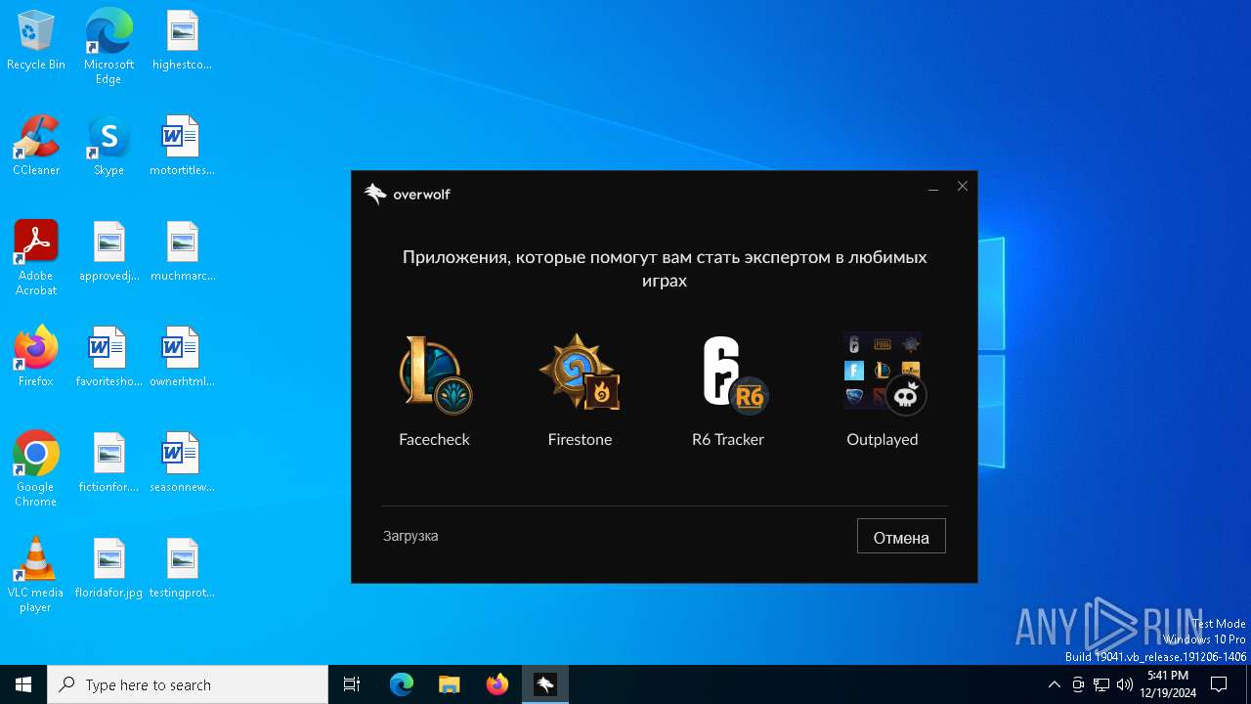The image size is (1251, 704).
Task: Minimize the Overwolf installer window
Action: pos(933,187)
